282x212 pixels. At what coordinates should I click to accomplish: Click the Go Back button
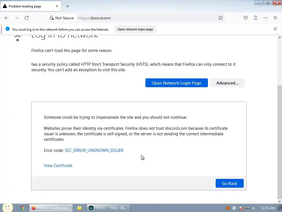[x=229, y=183]
